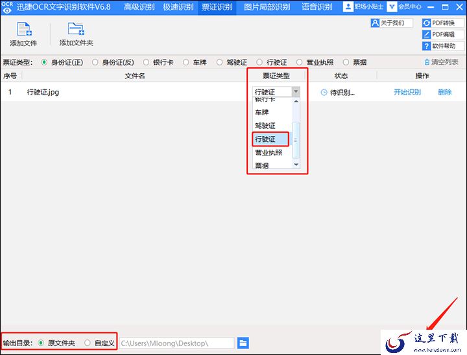Open the PDF转换 converter button
The image size is (467, 355).
(x=442, y=23)
